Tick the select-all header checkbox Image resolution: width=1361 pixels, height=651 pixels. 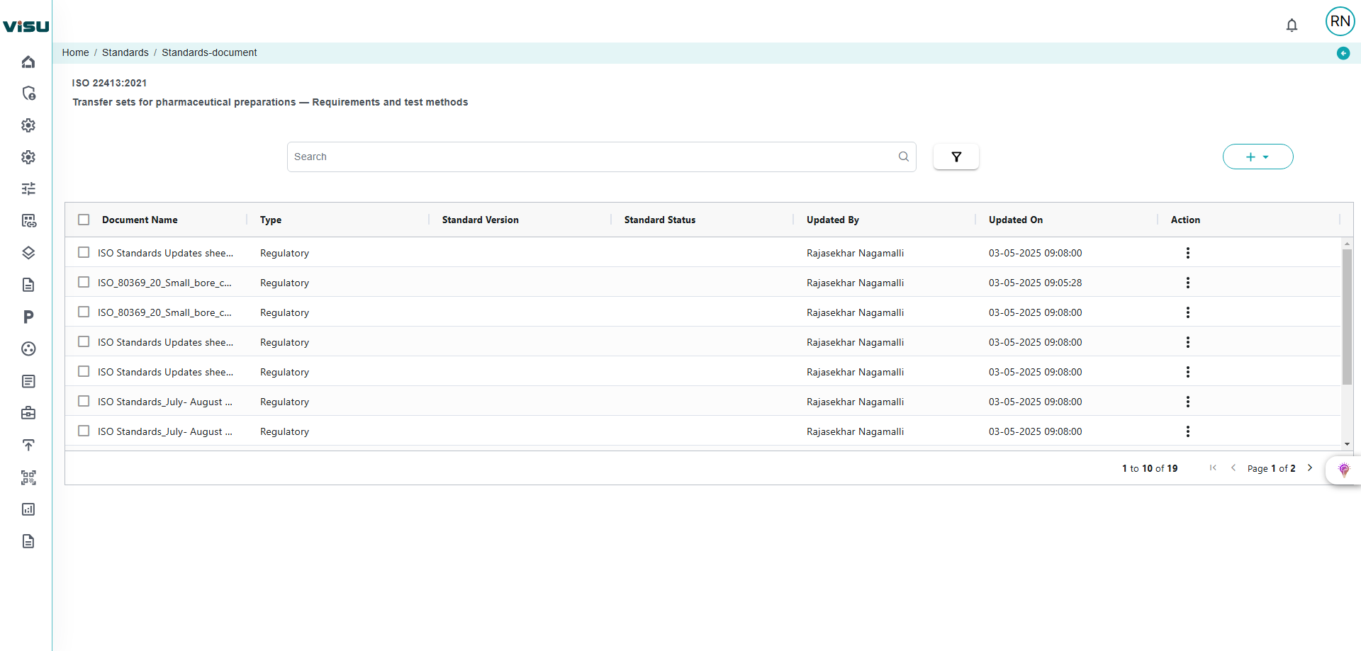click(84, 220)
